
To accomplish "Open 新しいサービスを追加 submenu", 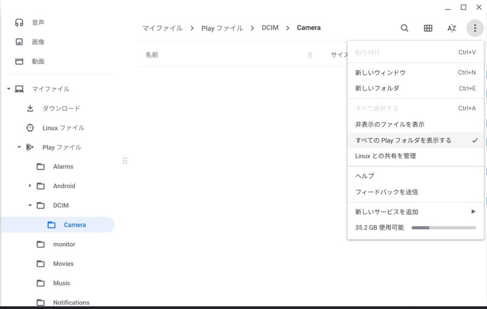I will (416, 212).
